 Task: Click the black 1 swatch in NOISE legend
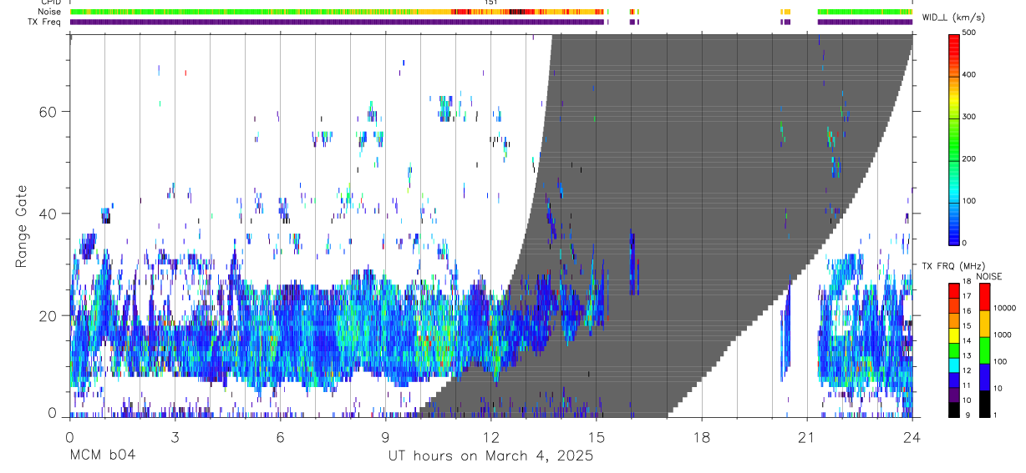984,404
